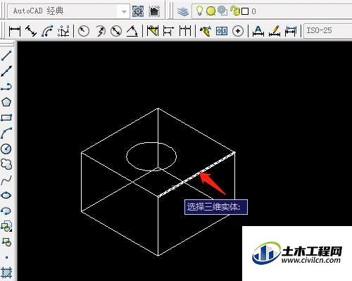Click the Radius dimension tool

[x=84, y=31]
